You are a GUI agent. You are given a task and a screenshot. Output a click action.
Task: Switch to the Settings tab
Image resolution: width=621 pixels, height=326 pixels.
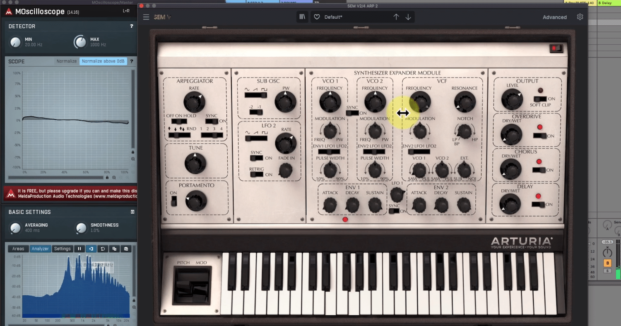tap(63, 249)
